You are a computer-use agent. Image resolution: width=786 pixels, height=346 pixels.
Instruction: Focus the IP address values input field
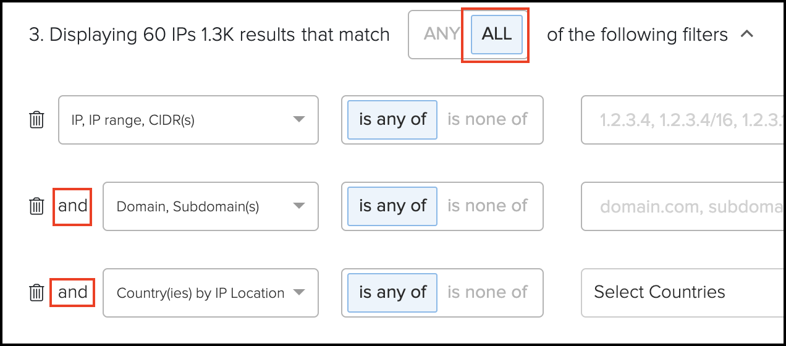click(683, 120)
